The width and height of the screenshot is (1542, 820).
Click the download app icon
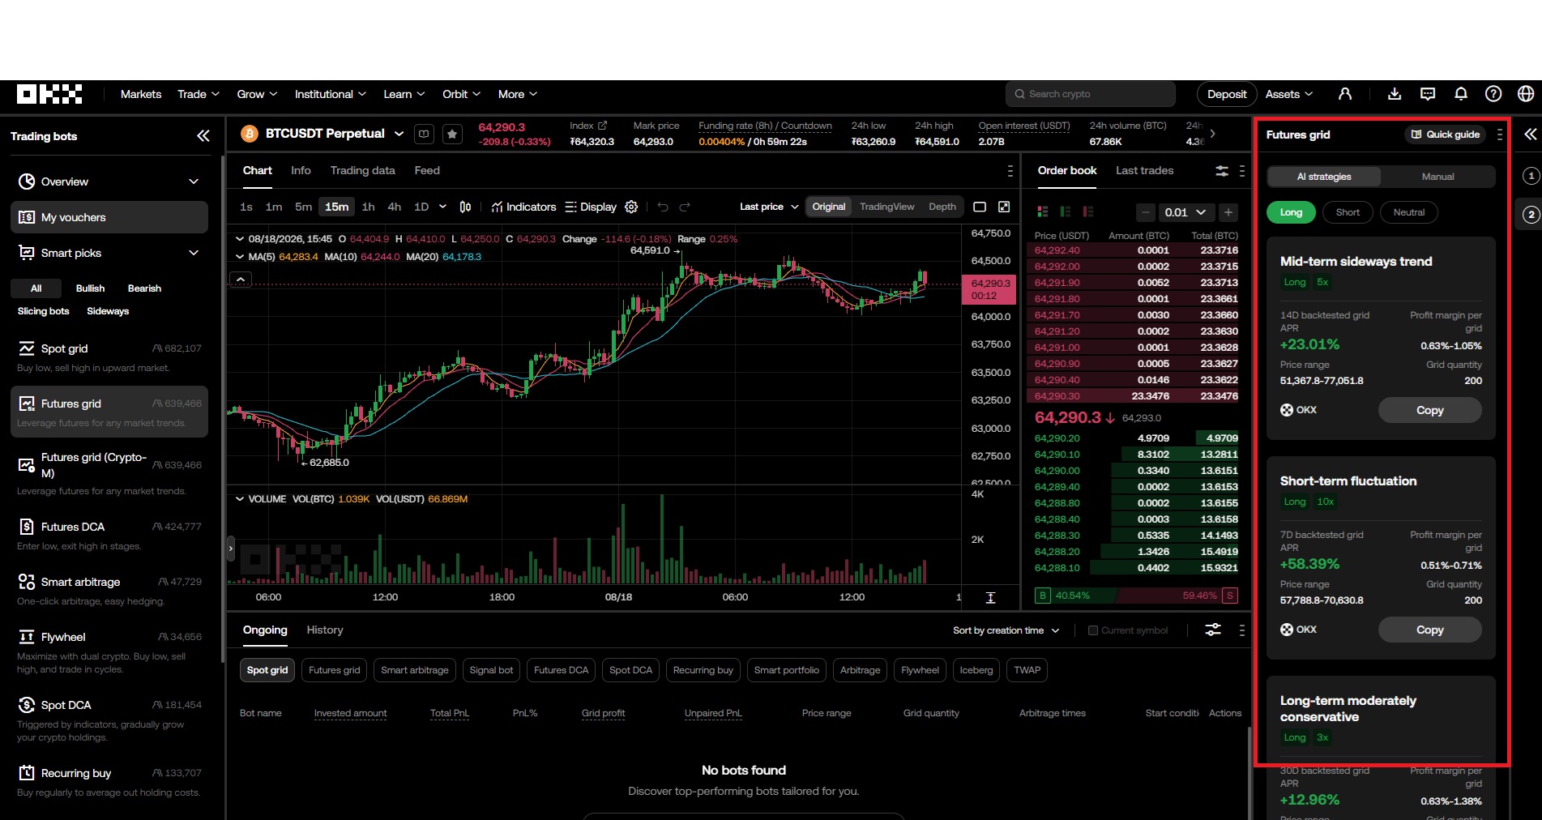pyautogui.click(x=1395, y=94)
